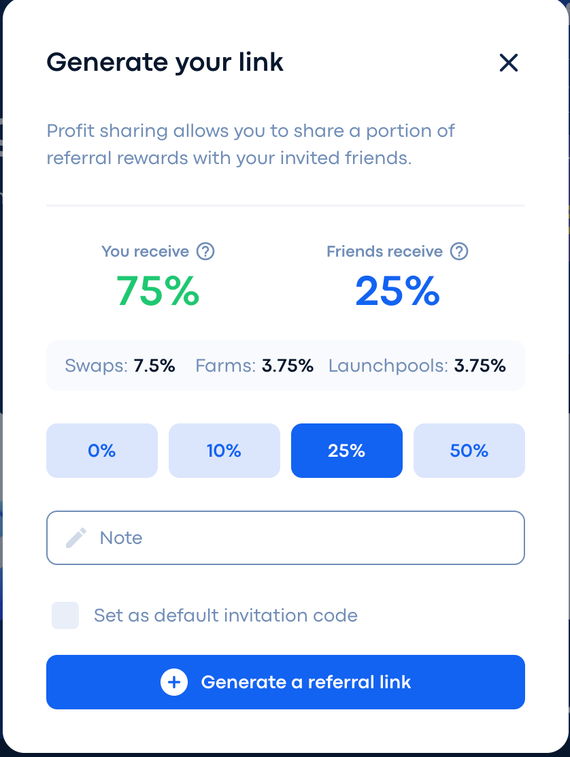
Task: Open the help tooltip beside Friends receive
Action: coord(459,251)
